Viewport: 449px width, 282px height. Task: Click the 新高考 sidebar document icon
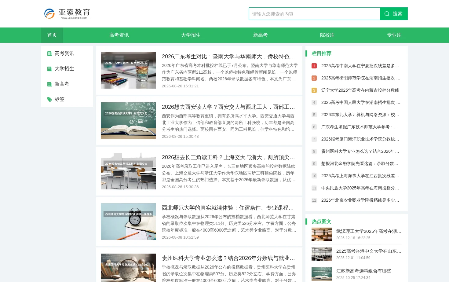[49, 84]
